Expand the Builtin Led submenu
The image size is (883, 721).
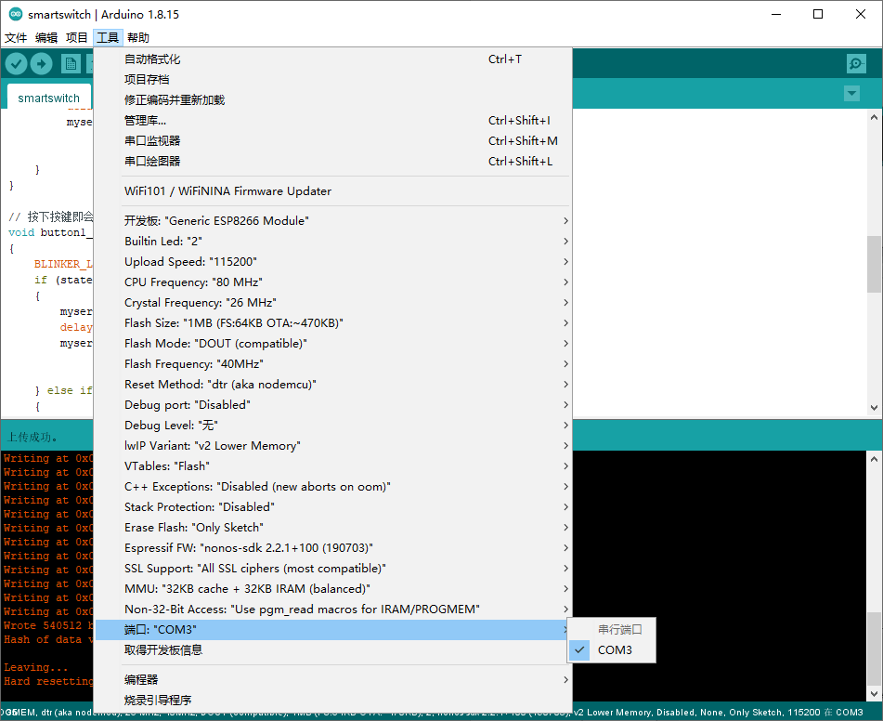pyautogui.click(x=332, y=242)
